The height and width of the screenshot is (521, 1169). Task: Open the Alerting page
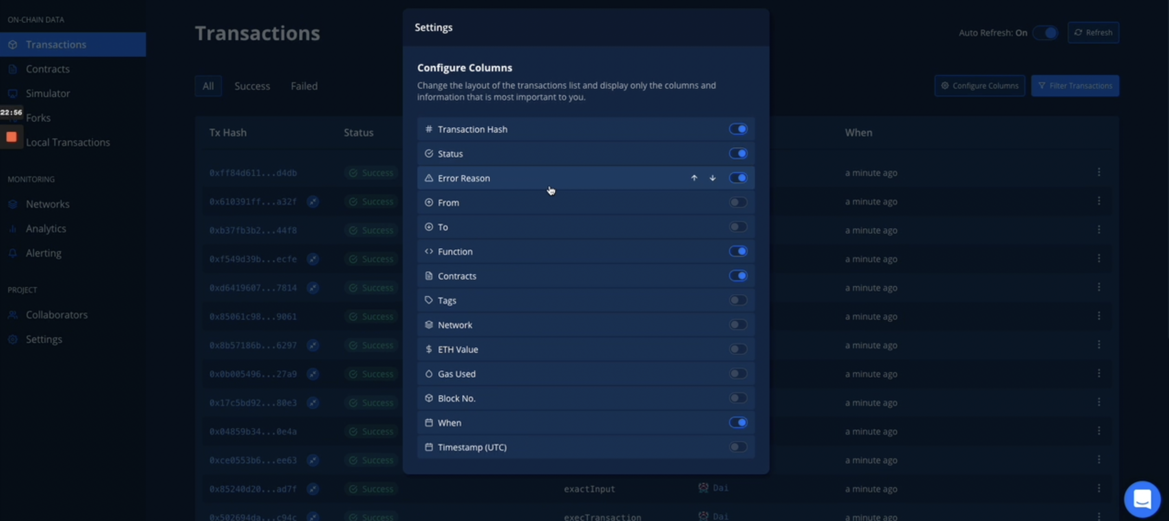tap(43, 253)
